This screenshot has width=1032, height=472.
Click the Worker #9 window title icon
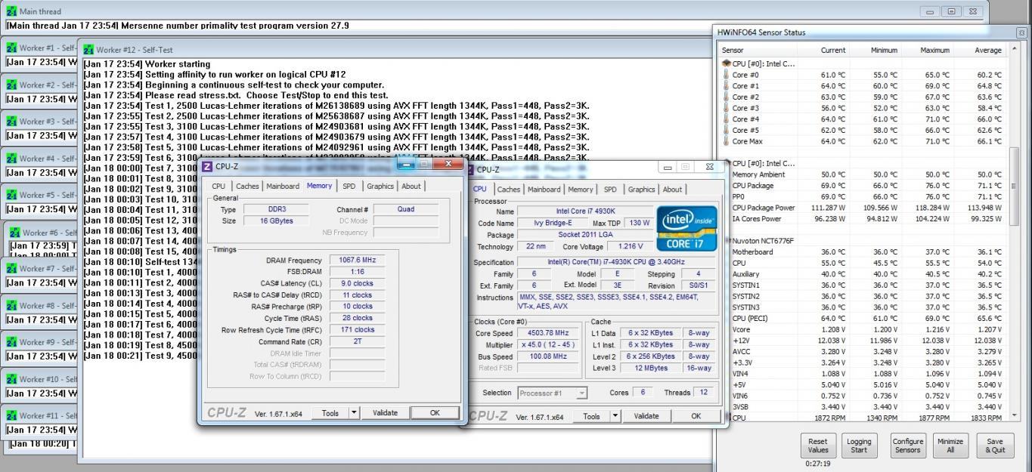pos(11,342)
